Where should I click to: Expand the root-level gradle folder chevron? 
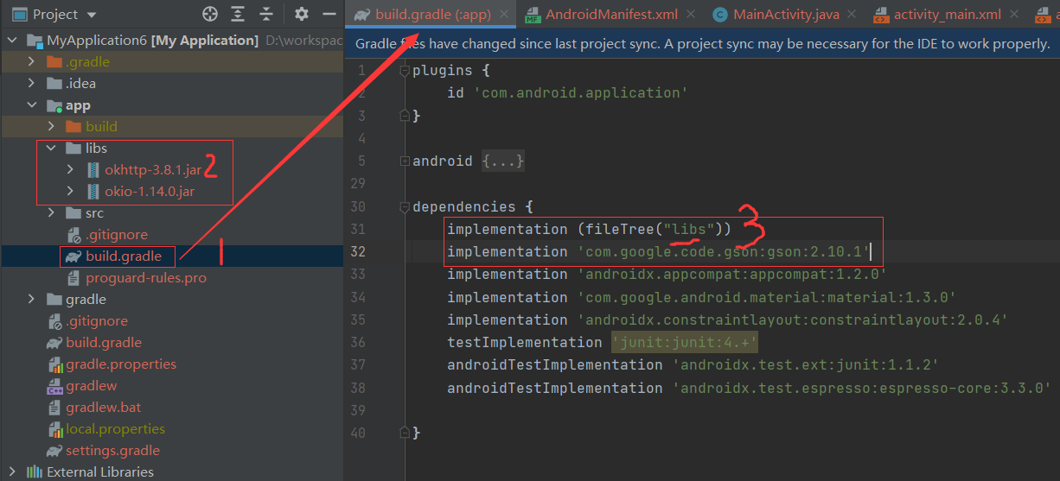pos(32,300)
